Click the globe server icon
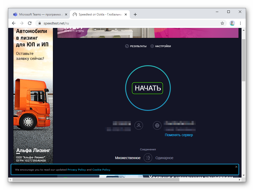Viewport: 254px width, 190px height. (157, 125)
